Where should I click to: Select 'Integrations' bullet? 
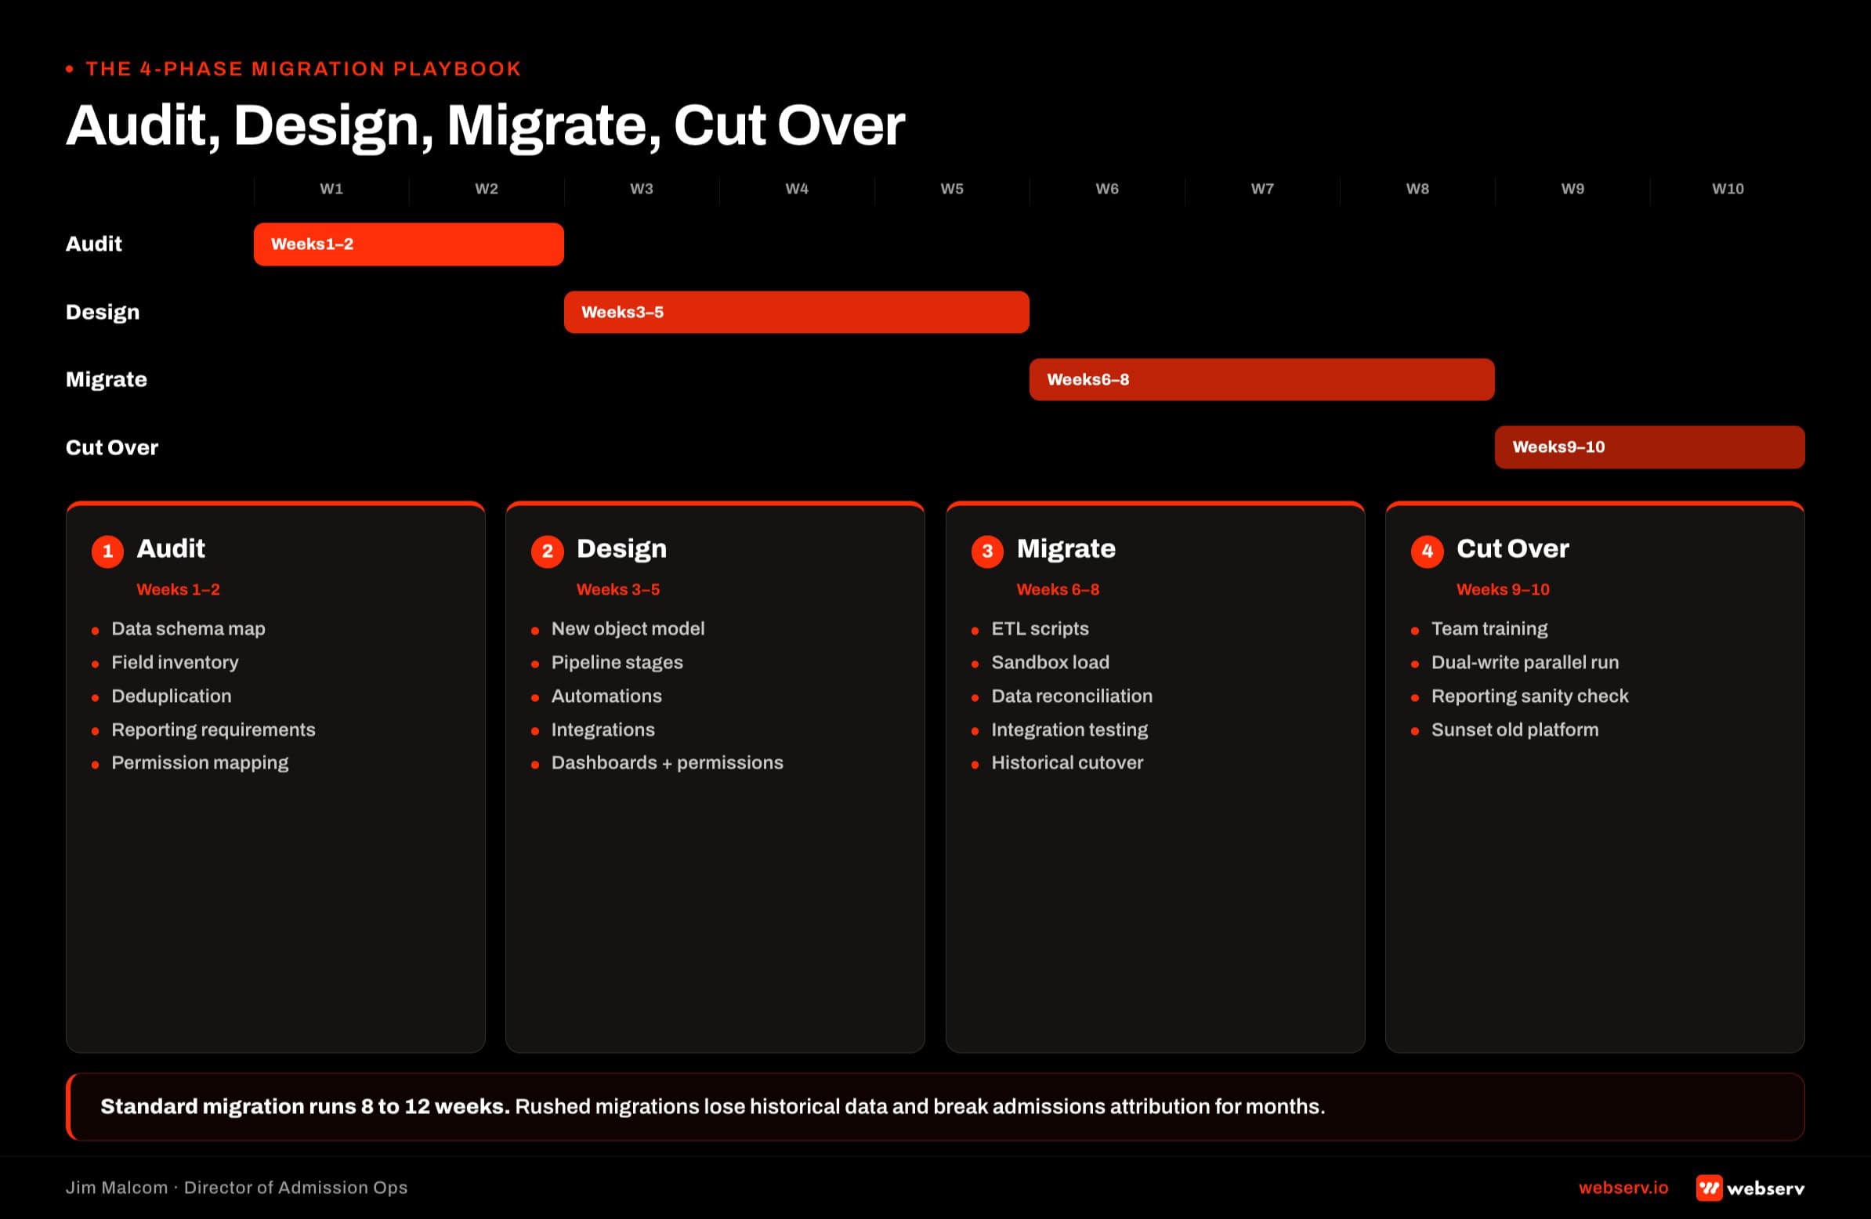pyautogui.click(x=603, y=730)
